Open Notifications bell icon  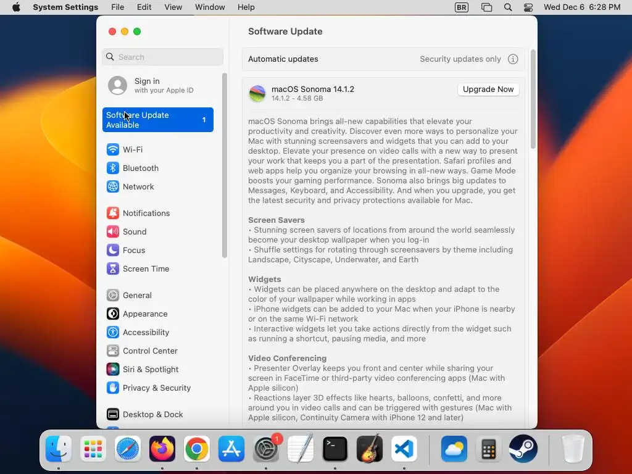coord(112,213)
